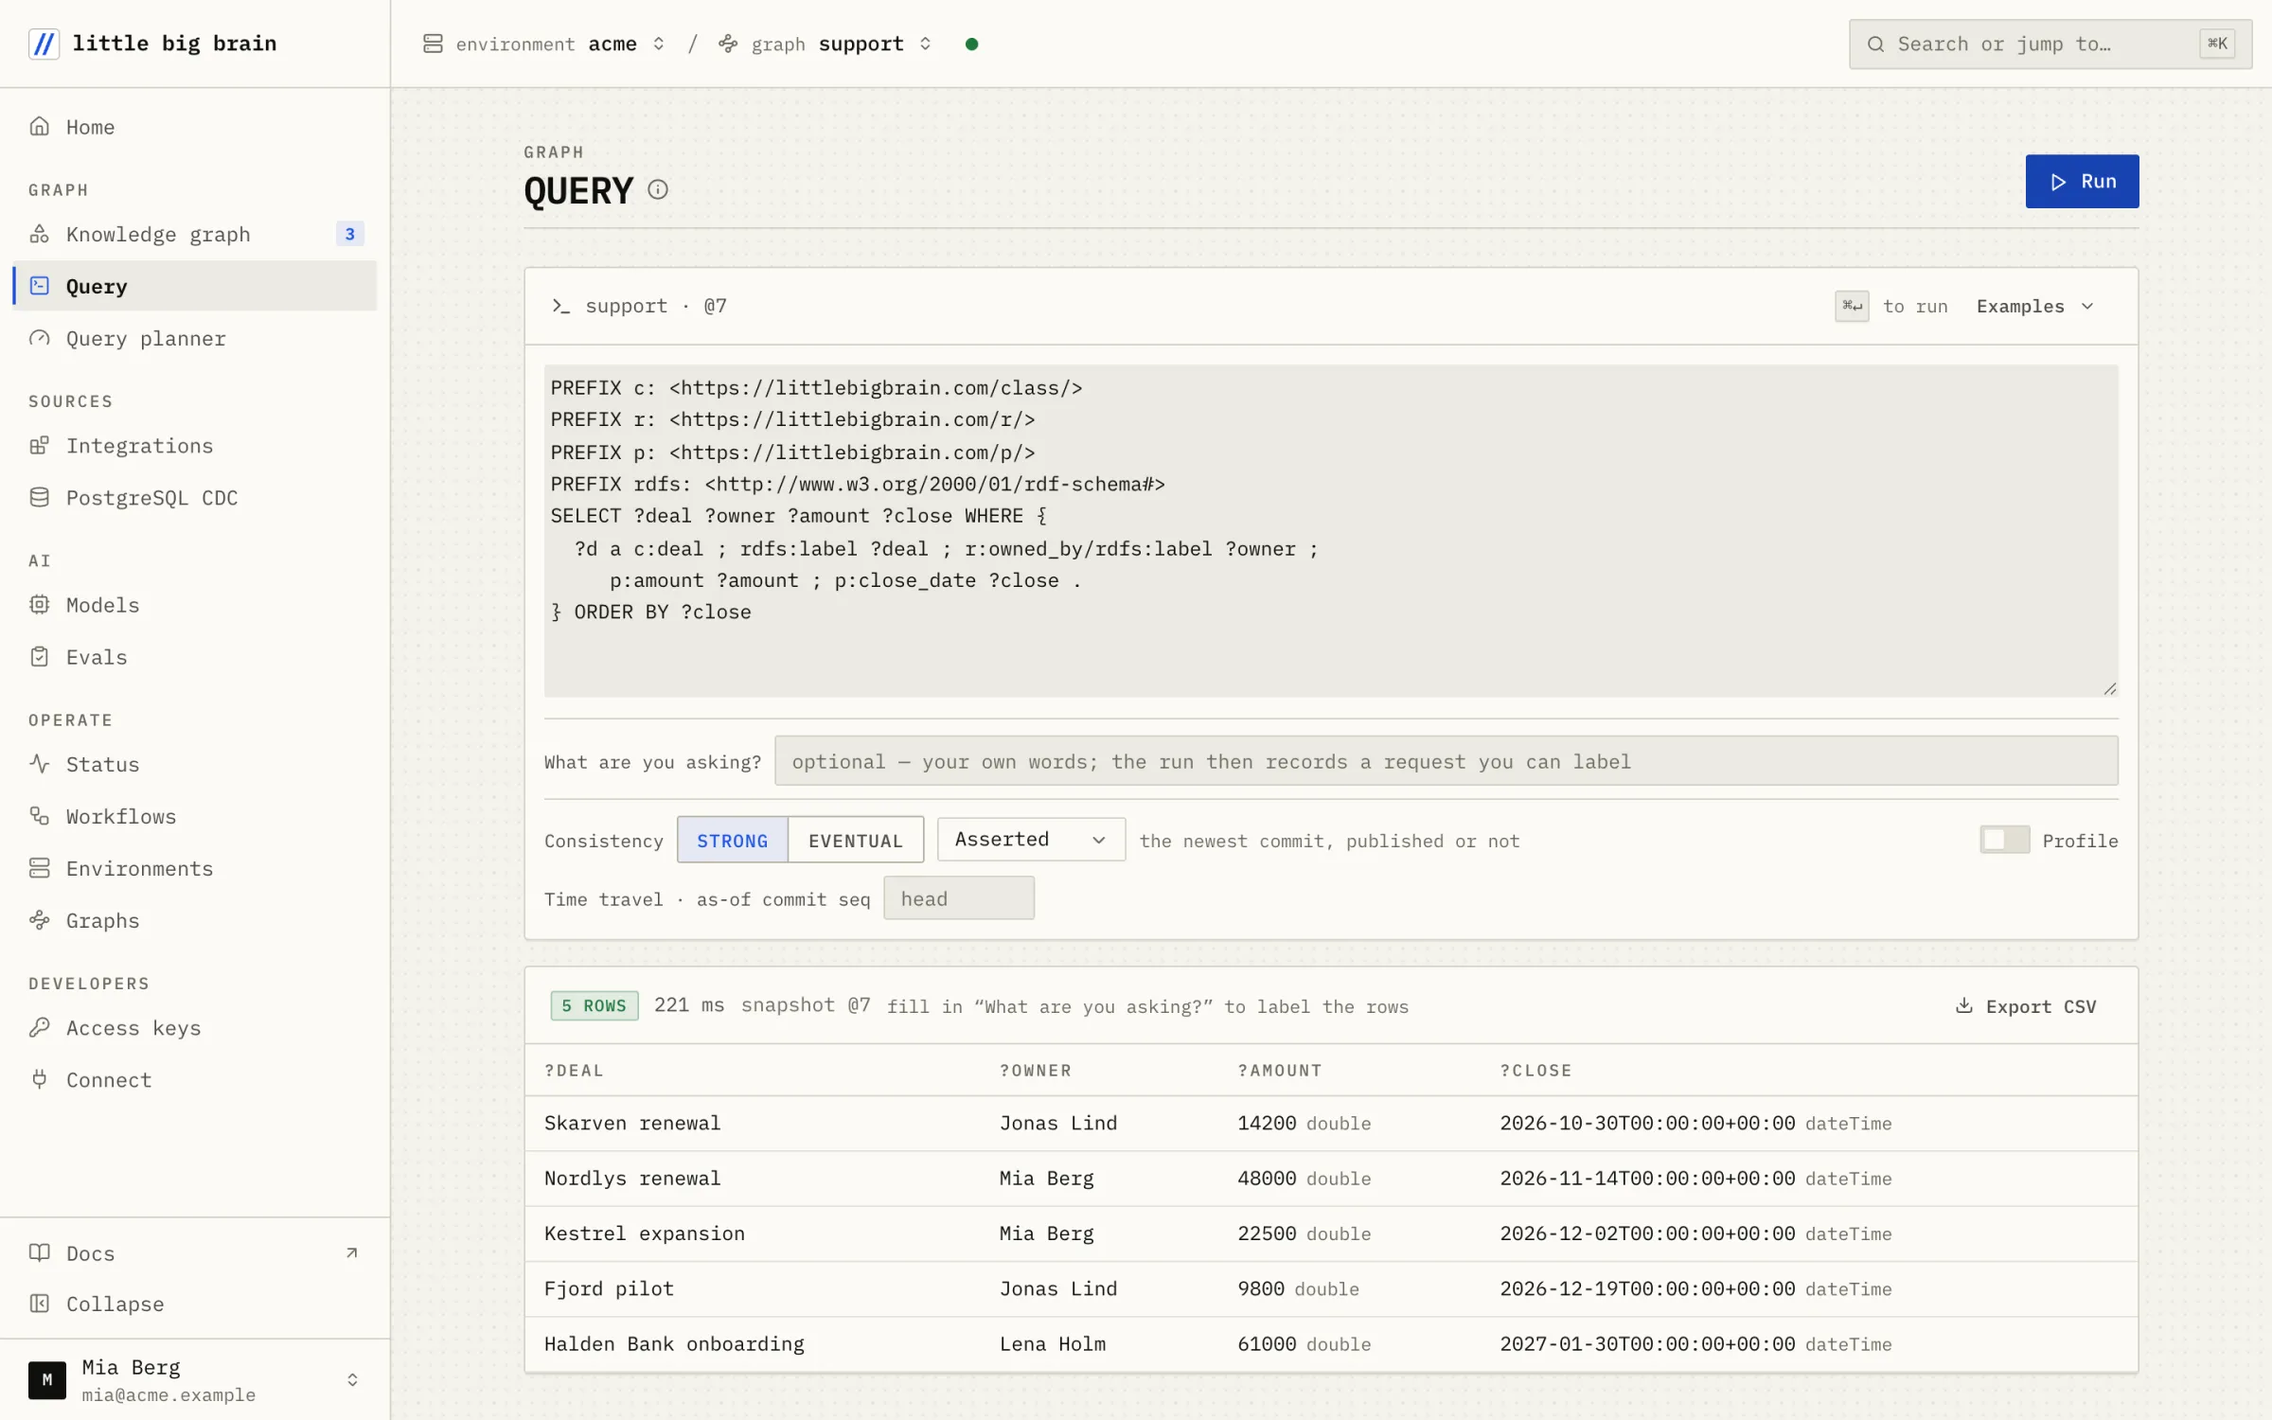Open the Connect page
Viewport: 2272px width, 1420px height.
click(195, 1079)
